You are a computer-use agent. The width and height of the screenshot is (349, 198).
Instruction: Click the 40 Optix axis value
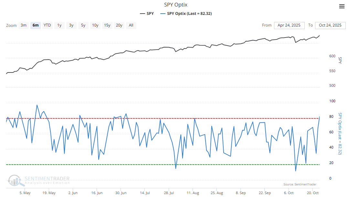332,148
